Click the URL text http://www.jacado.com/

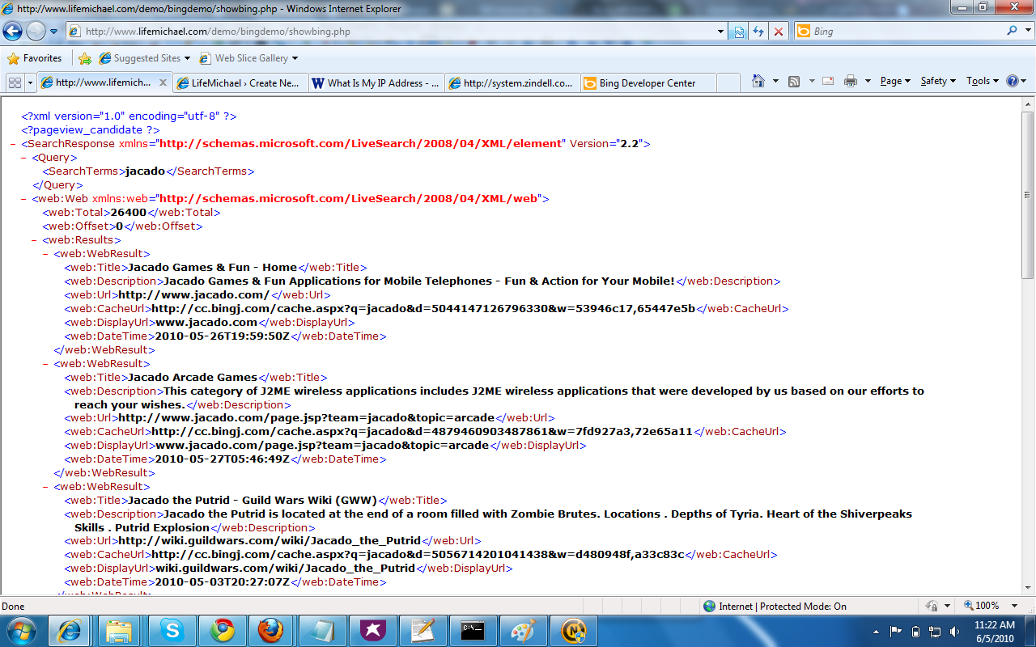tap(194, 295)
